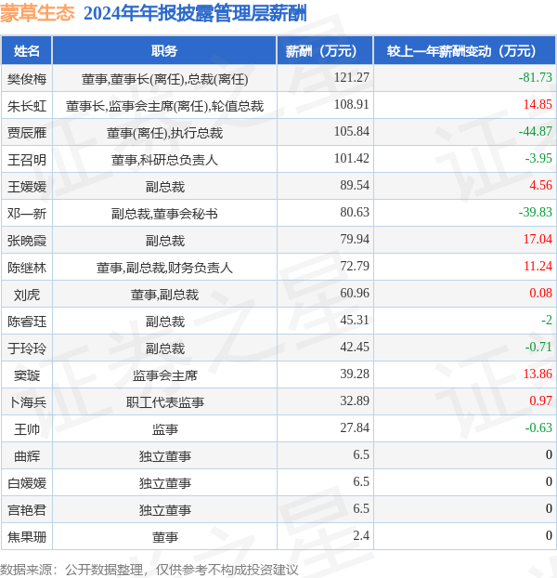
Task: Select the name 王帅
Action: coord(27,429)
